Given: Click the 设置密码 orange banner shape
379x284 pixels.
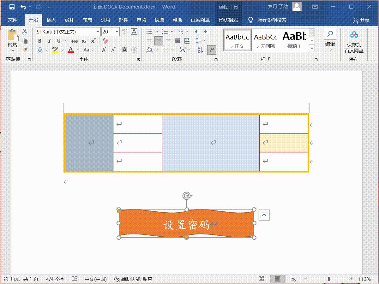Looking at the screenshot, I should click(x=186, y=223).
